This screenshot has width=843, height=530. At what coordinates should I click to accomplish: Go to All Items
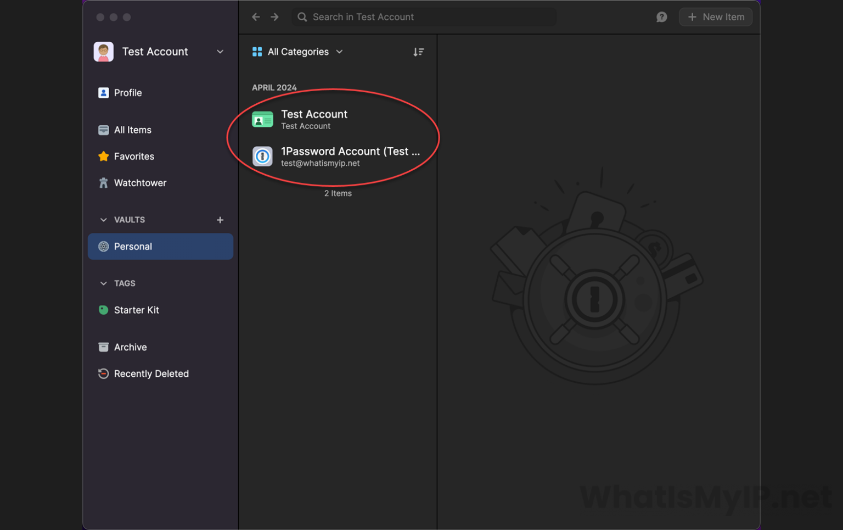[132, 130]
